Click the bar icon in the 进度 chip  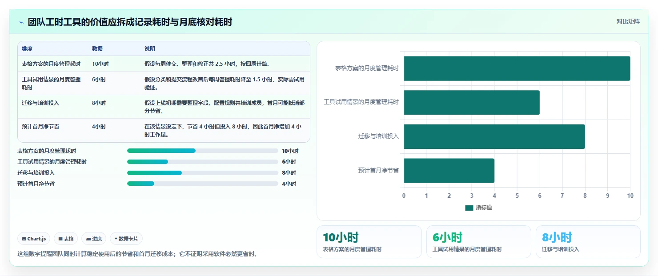pyautogui.click(x=88, y=239)
